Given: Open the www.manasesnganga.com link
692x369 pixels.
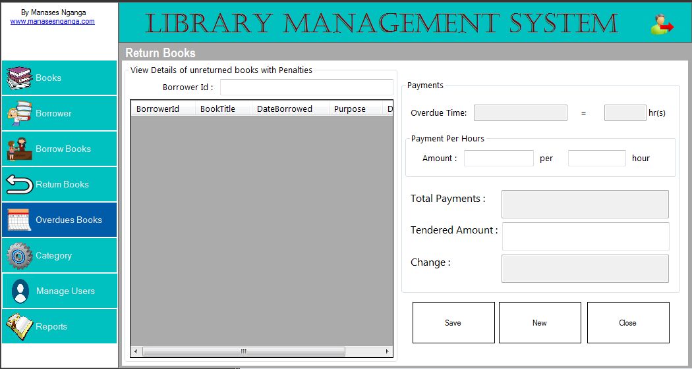Looking at the screenshot, I should coord(53,21).
